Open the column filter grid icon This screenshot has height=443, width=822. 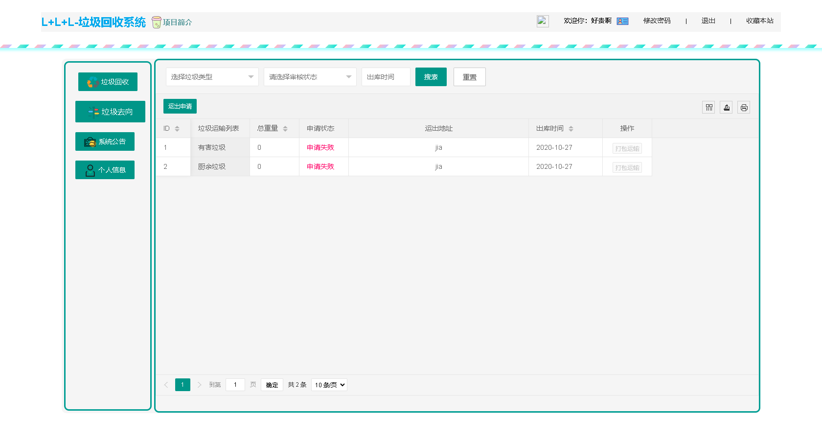point(709,107)
